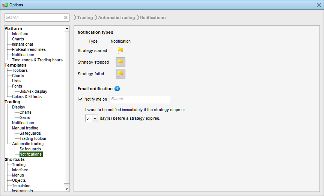Open Colors & Effects settings
This screenshot has width=324, height=196.
point(27,97)
